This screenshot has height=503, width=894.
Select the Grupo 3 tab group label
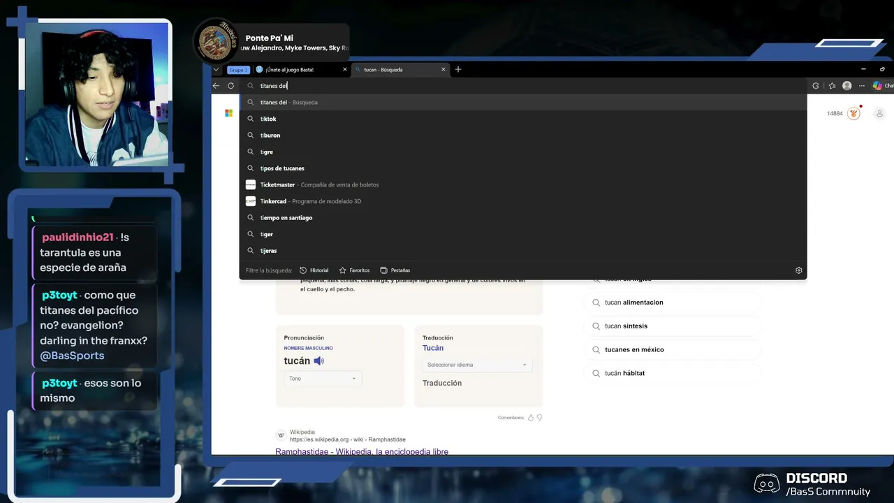pos(238,70)
